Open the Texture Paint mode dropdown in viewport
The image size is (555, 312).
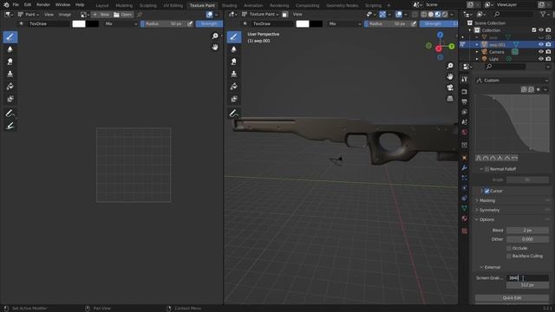click(x=261, y=15)
